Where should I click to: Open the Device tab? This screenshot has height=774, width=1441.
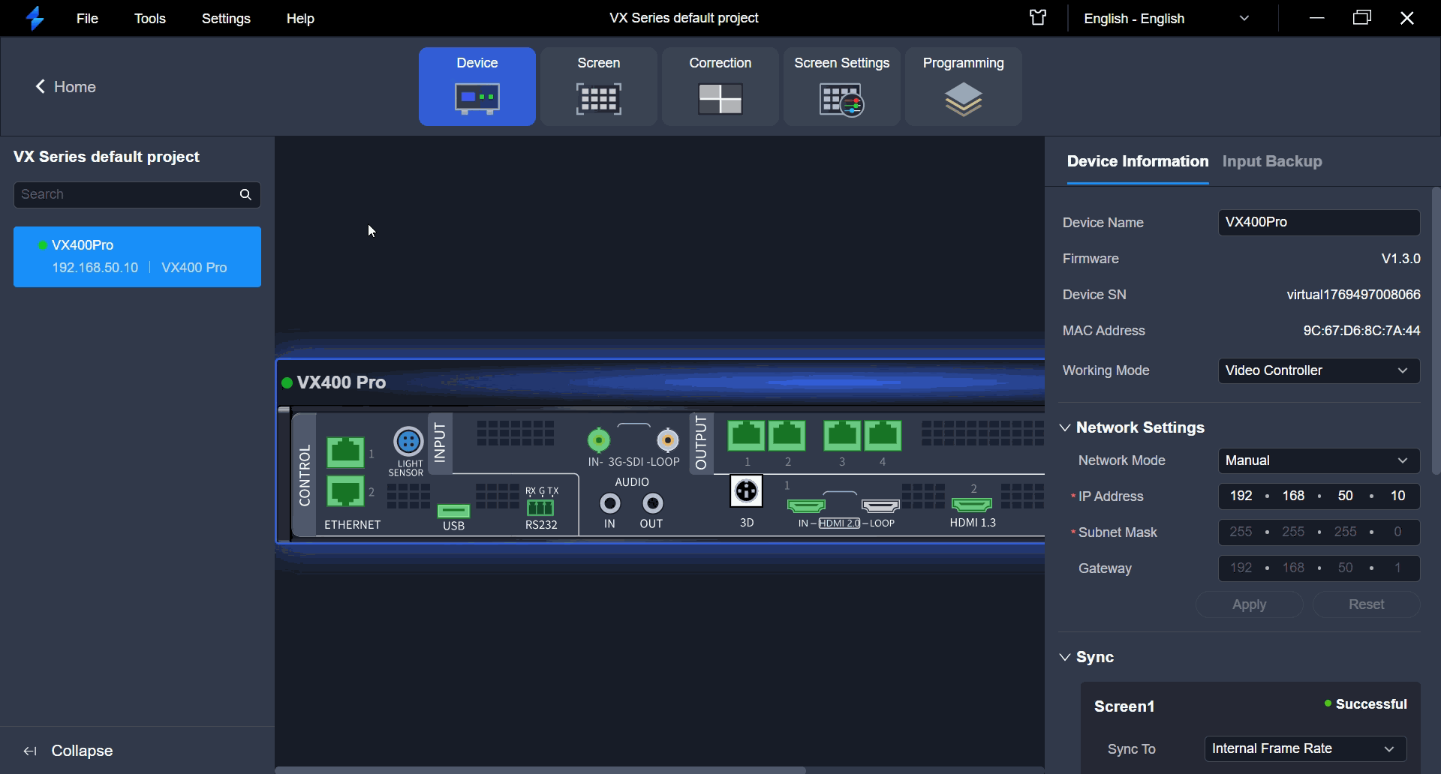[477, 86]
